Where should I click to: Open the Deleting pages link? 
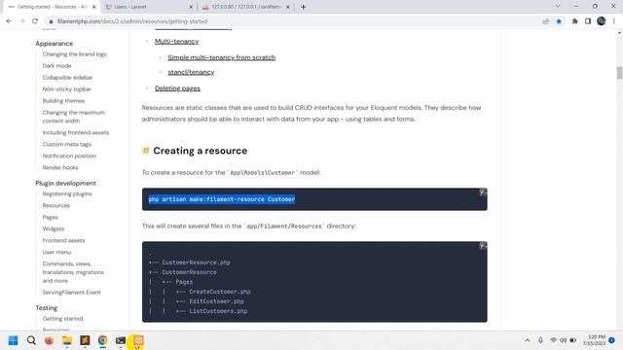[x=177, y=88]
